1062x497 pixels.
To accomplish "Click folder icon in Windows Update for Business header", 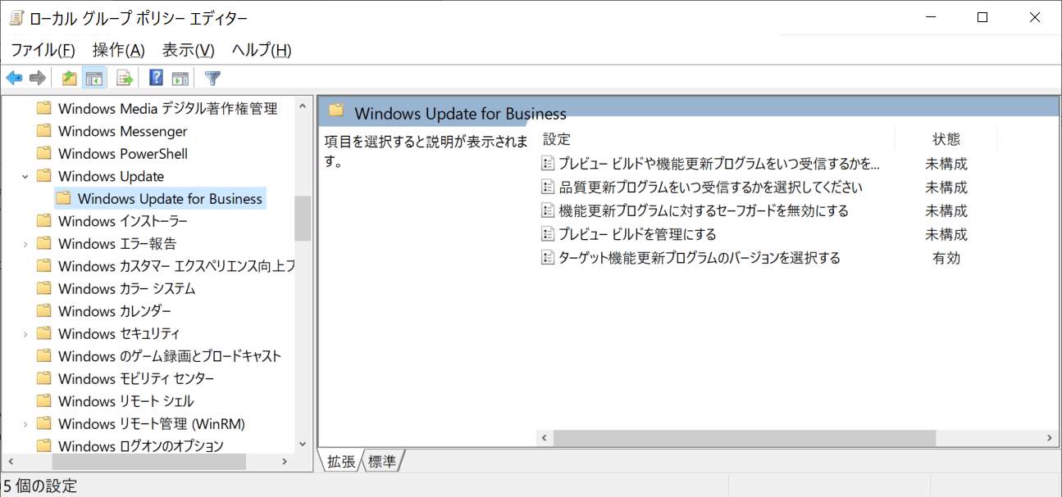I will tap(336, 111).
